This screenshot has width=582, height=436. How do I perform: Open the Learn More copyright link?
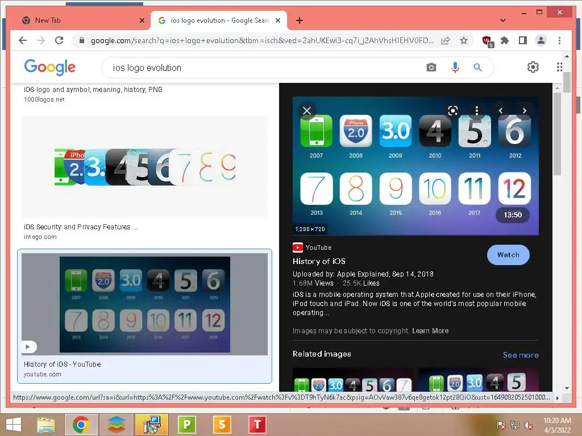point(430,331)
